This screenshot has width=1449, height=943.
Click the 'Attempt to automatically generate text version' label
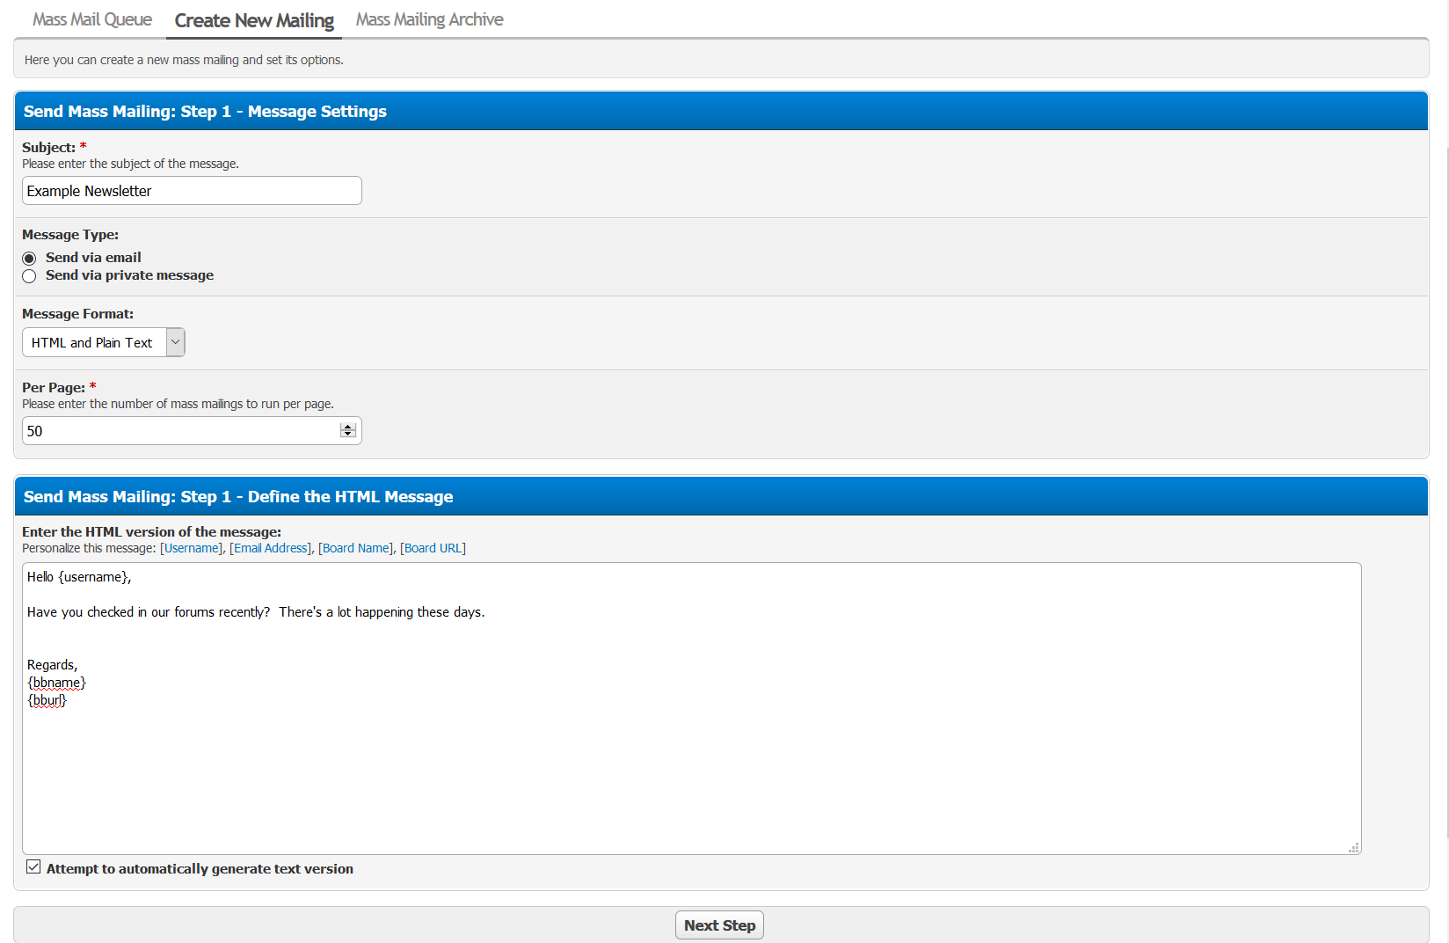200,869
